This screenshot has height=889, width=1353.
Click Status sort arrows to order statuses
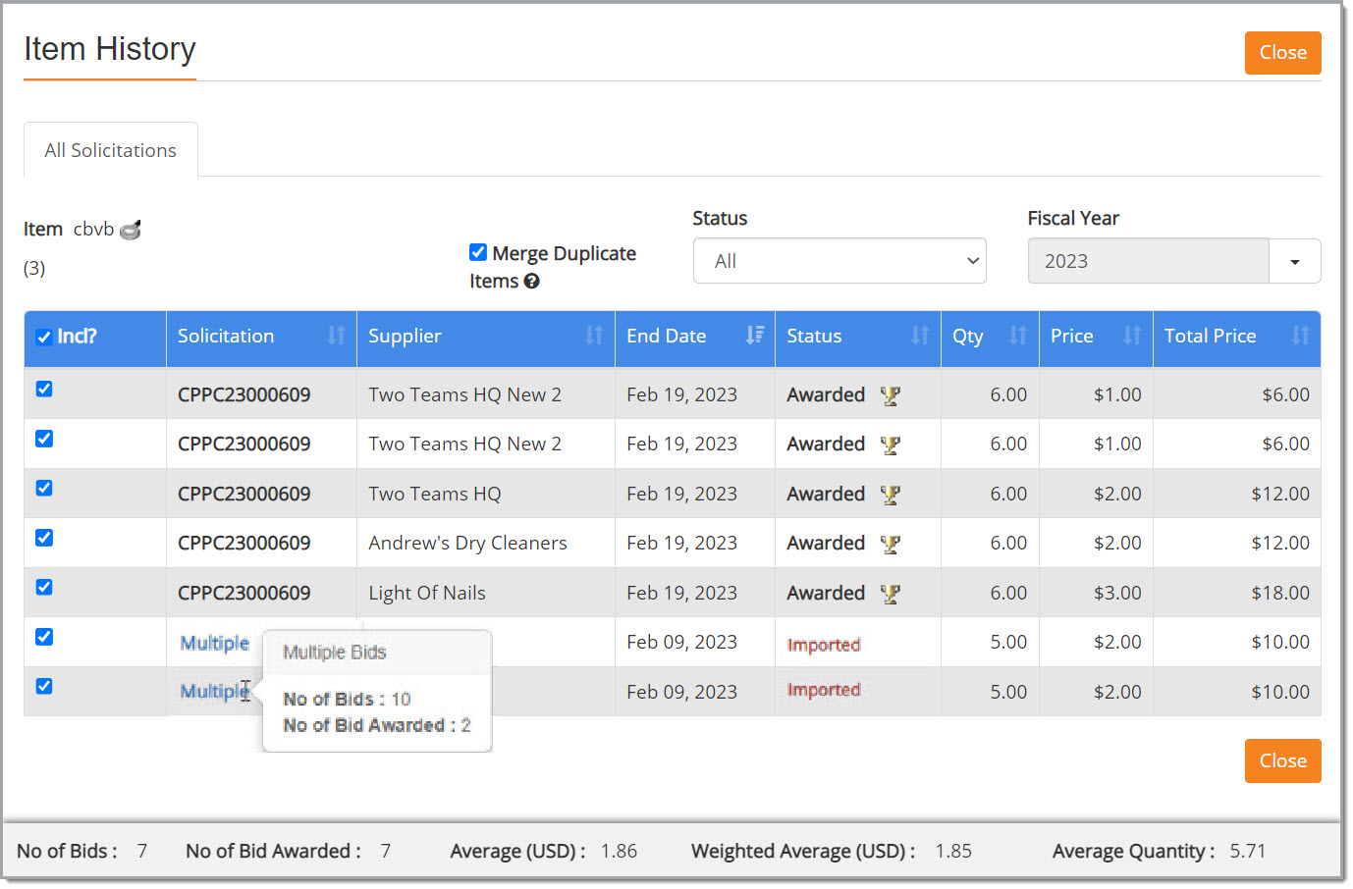(921, 335)
